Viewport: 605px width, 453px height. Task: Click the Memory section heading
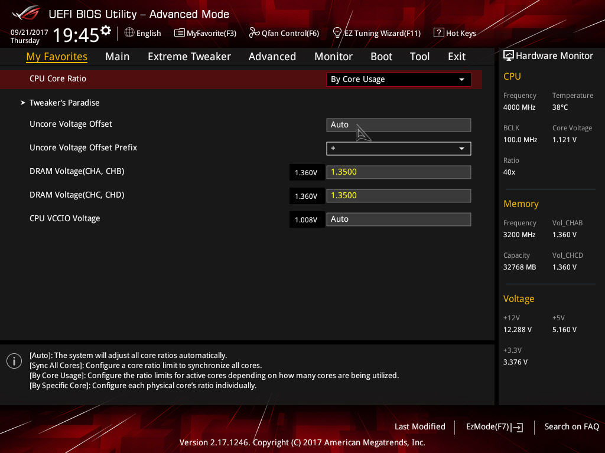pos(521,203)
